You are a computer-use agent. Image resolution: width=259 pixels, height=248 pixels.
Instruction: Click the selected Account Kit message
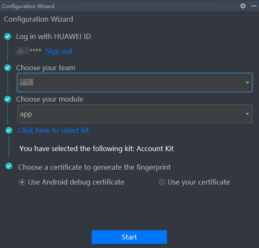(96, 149)
